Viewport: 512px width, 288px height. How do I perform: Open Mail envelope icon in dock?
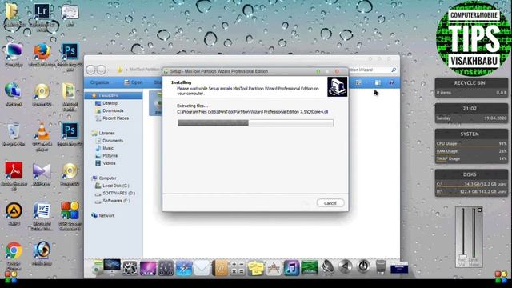click(x=202, y=269)
